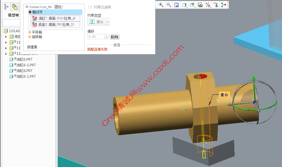
Task: Click the red hole on cylinder block
Action: [x=203, y=77]
